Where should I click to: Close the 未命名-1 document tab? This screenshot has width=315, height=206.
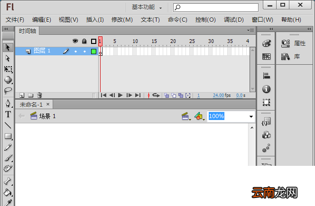coord(48,104)
